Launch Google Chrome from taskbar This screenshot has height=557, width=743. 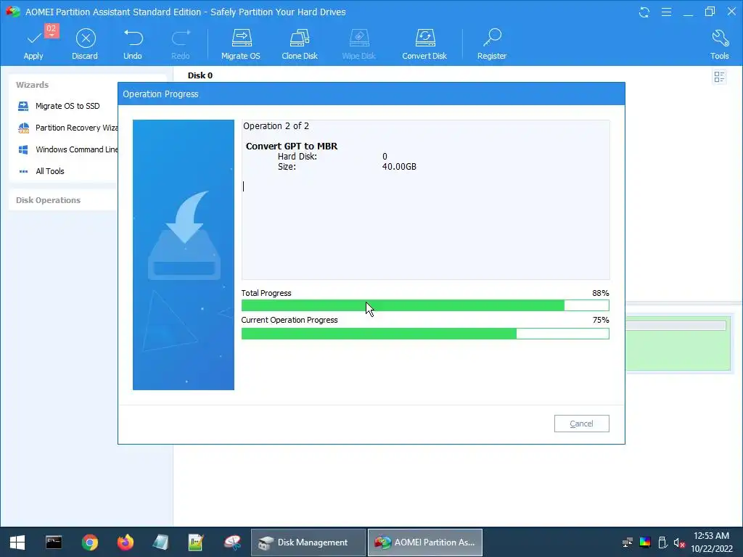[89, 542]
